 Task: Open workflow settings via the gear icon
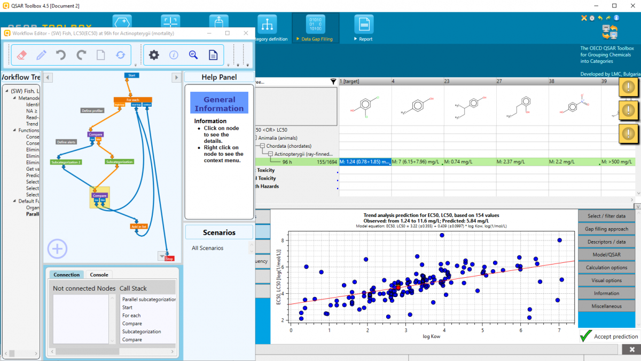tap(154, 54)
